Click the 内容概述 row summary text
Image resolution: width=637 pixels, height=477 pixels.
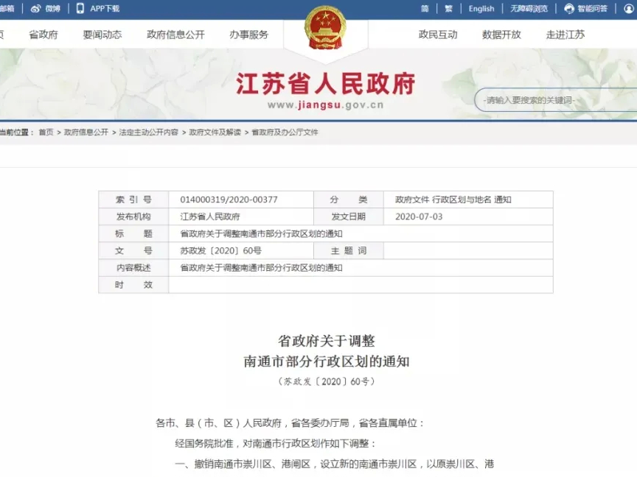click(261, 268)
